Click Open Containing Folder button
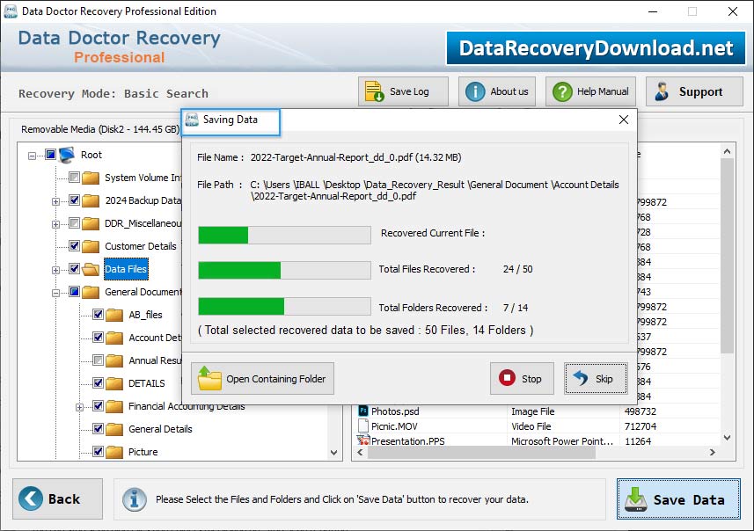This screenshot has width=754, height=531. [262, 379]
